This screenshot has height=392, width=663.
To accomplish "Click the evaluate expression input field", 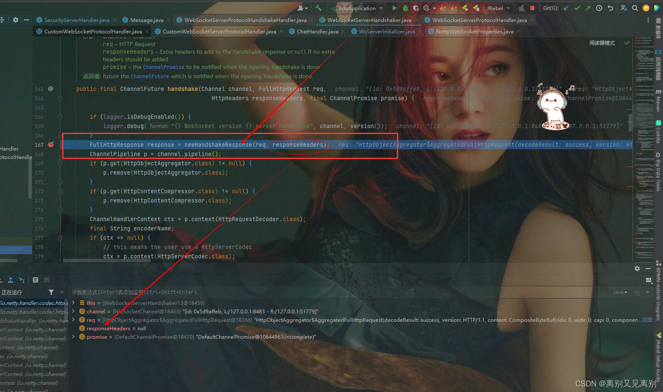I will [x=338, y=292].
